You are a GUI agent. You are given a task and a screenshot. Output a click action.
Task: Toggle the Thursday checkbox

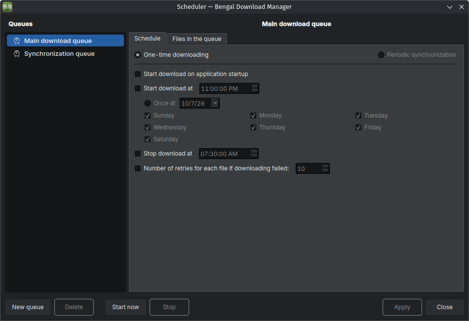click(x=253, y=127)
